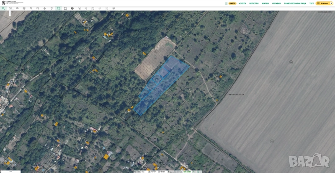Open the apps grid icon beside КАРТА
The height and width of the screenshot is (173, 335).
226,3
